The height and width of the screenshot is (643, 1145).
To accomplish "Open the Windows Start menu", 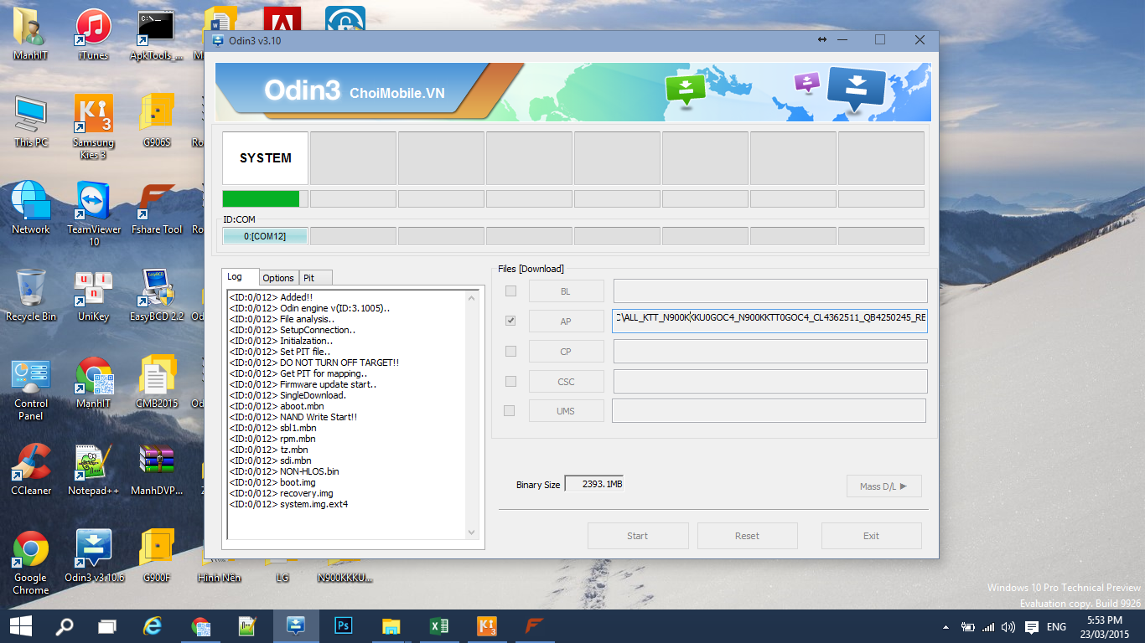I will point(20,625).
